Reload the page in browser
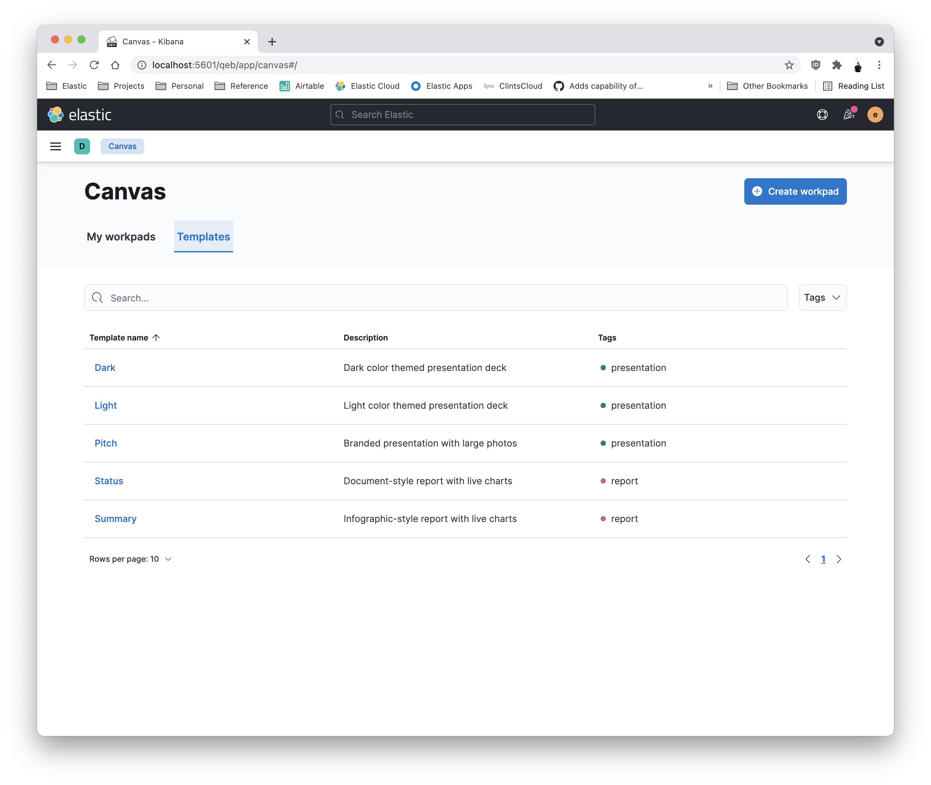The height and width of the screenshot is (785, 931). (x=94, y=65)
